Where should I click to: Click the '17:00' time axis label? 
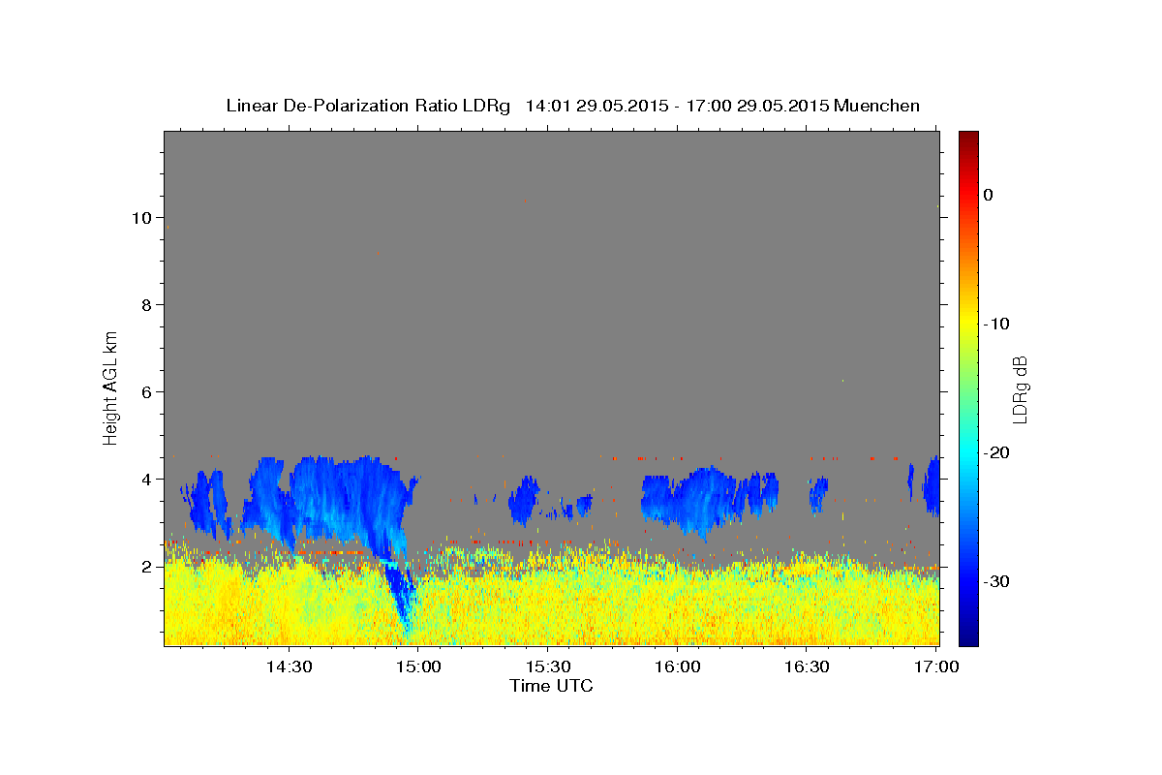click(x=937, y=666)
